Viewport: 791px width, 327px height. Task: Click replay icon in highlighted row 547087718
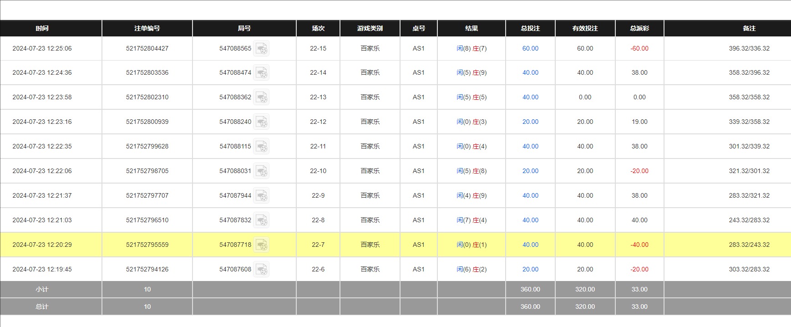pyautogui.click(x=261, y=245)
